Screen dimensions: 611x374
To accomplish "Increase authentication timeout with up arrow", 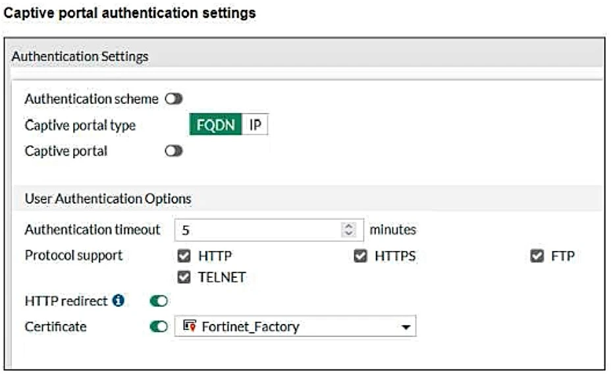I will [x=348, y=227].
